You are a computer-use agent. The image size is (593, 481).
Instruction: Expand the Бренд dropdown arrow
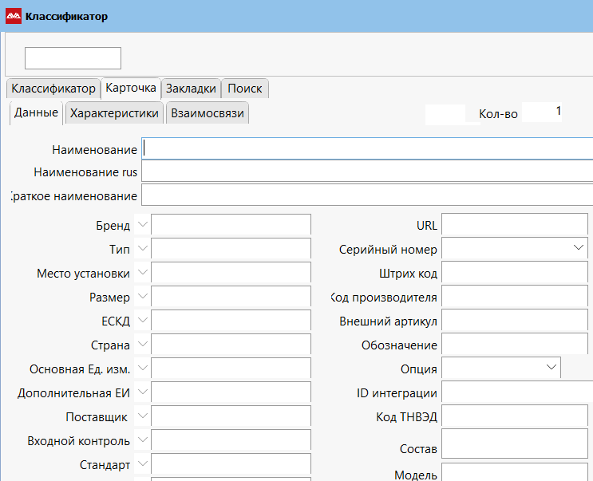tap(143, 225)
